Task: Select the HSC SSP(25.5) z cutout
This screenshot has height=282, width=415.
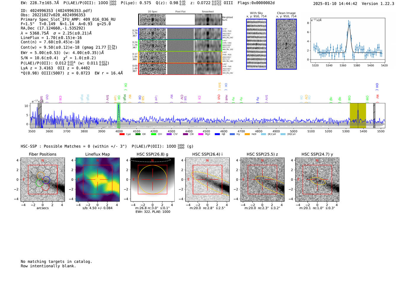Action: [x=262, y=180]
